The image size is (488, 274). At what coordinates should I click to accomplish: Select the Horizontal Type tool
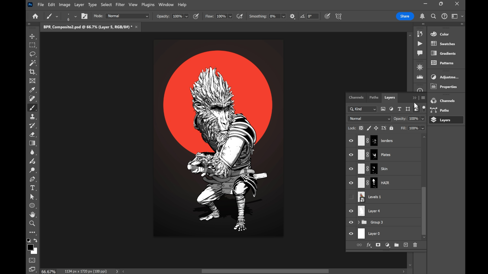(x=32, y=188)
